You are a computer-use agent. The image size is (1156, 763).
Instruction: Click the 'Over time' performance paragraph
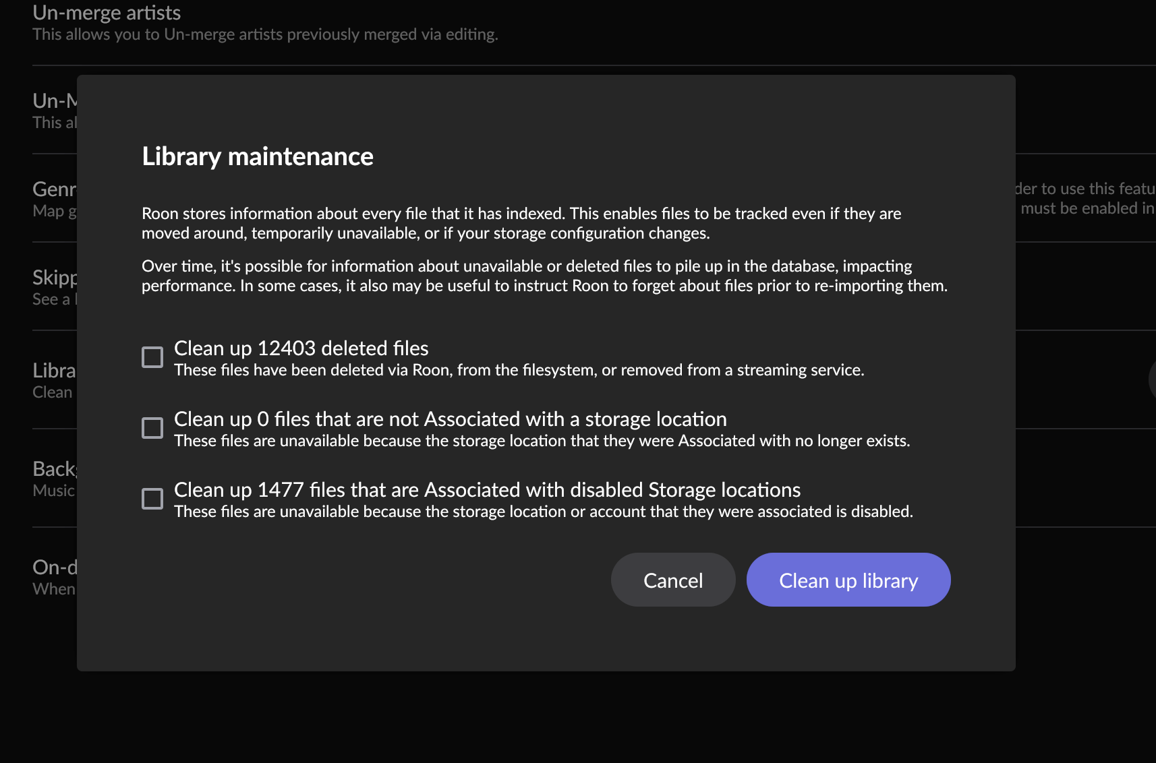(544, 276)
